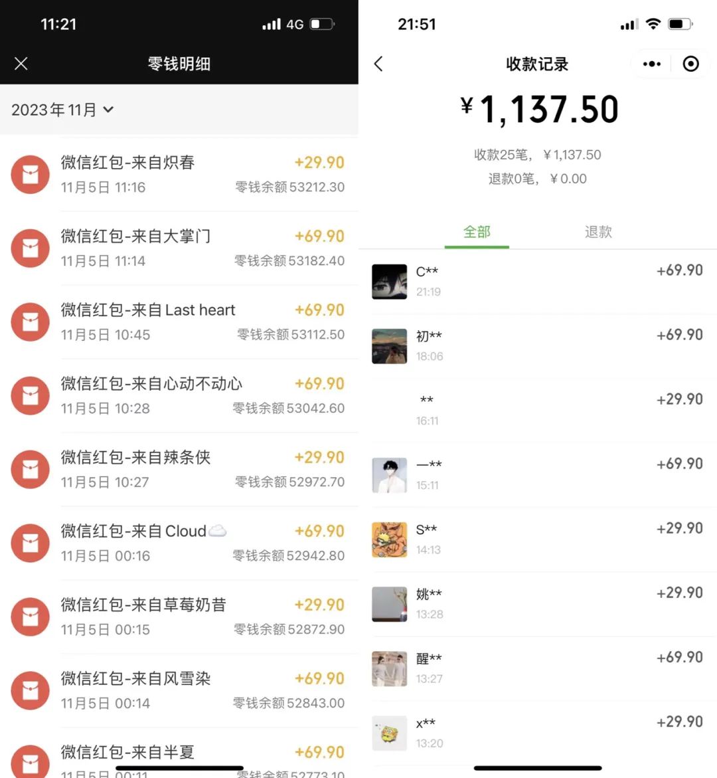Screen dimensions: 717x778
Task: Switch to the 全部 tab
Action: [477, 232]
